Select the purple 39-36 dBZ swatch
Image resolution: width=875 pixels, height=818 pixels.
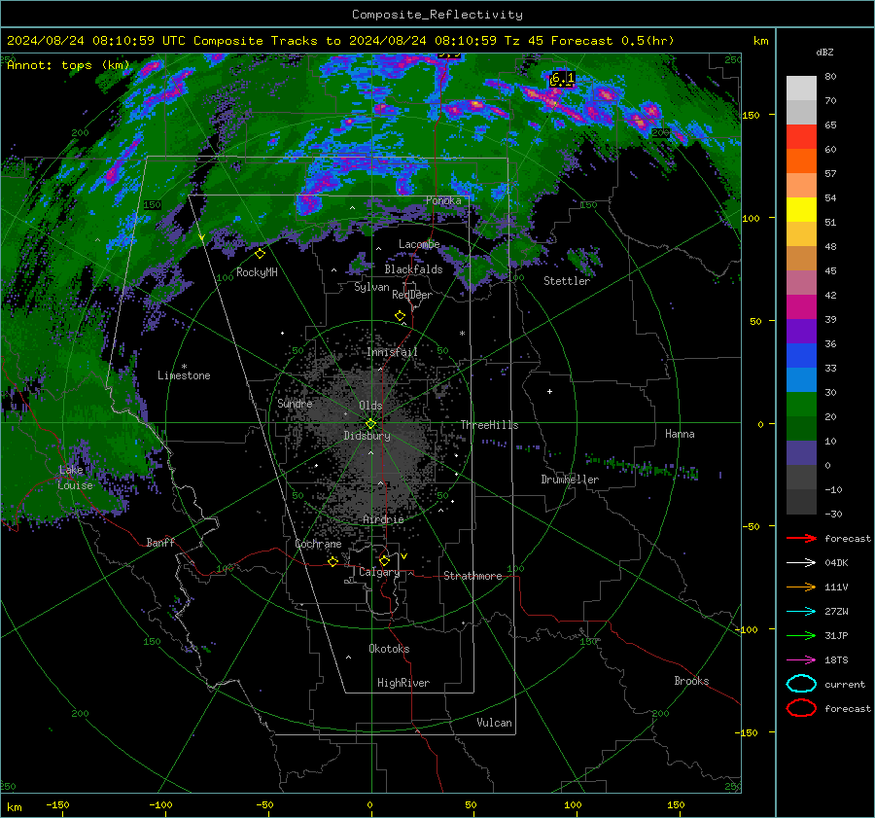click(801, 331)
